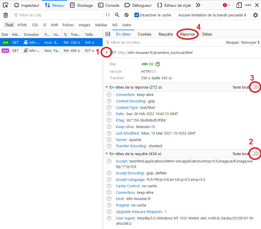The height and width of the screenshot is (229, 261).
Task: Collapse En-têtes de la réponse section
Action: [107, 87]
